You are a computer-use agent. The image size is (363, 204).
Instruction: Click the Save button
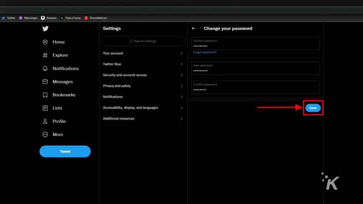click(x=313, y=108)
